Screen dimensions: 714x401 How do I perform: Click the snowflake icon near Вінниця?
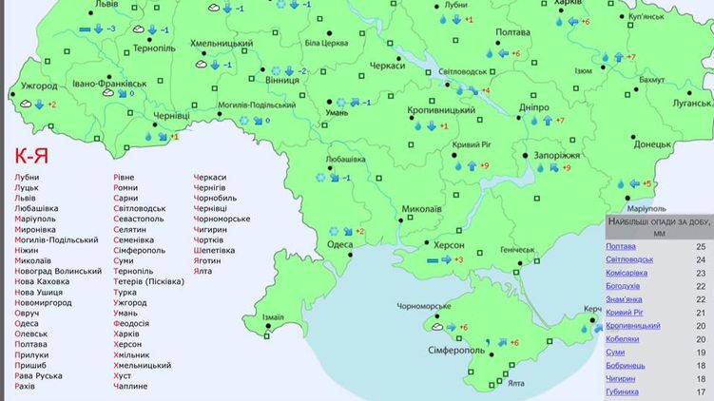point(277,71)
